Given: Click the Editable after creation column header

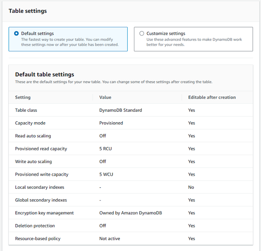Looking at the screenshot, I should click(212, 97).
